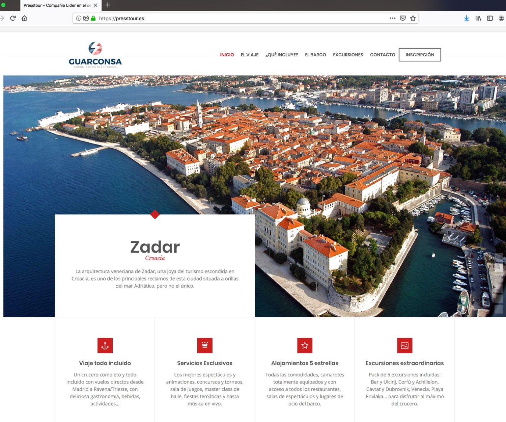This screenshot has width=506, height=422.
Task: Bookmark this page with the star icon
Action: tap(413, 18)
